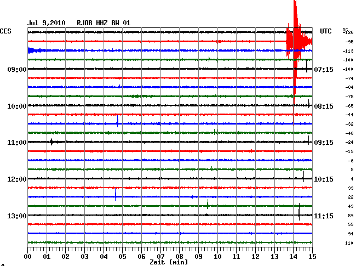The width and height of the screenshot is (356, 271).
Task: Select the 09 minute axis label
Action: 198,257
